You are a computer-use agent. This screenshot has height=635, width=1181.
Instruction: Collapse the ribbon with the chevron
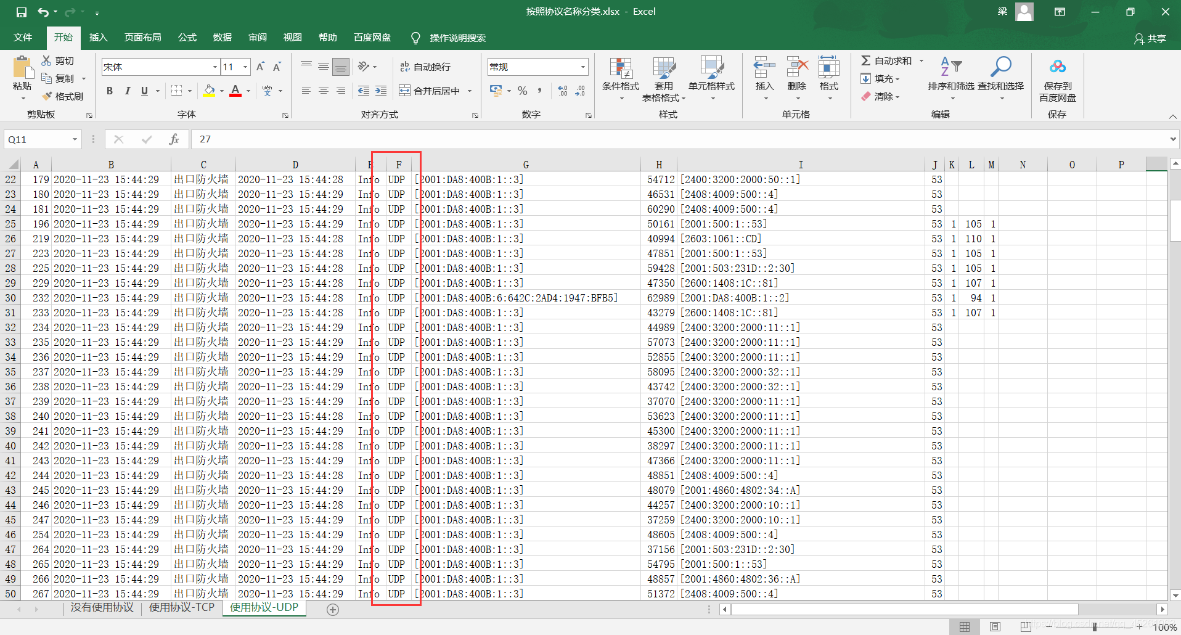[x=1172, y=116]
